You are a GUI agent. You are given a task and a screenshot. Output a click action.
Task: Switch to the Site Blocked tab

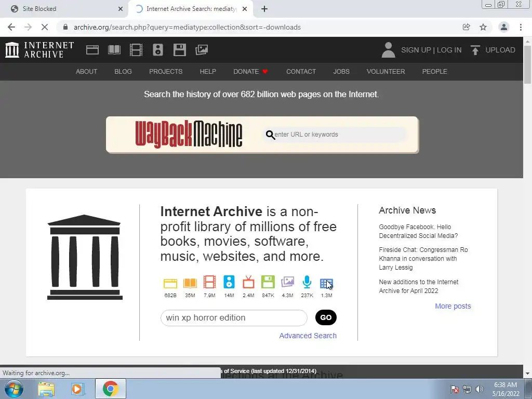(64, 9)
